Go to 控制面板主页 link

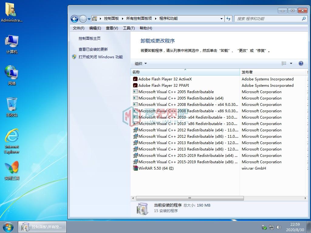point(90,39)
